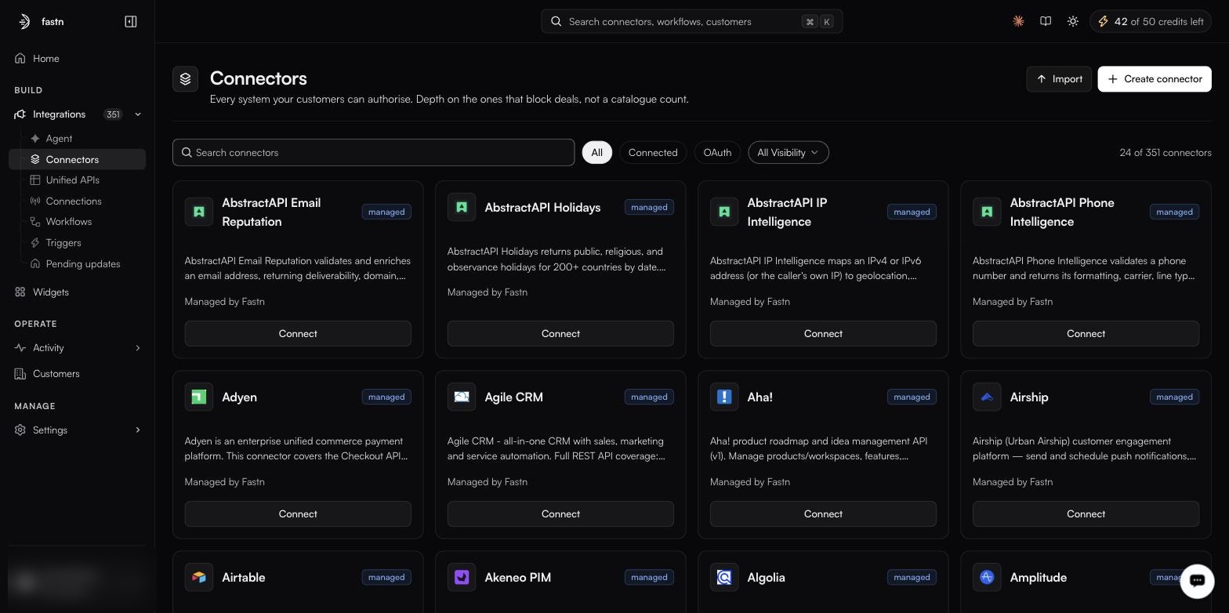The height and width of the screenshot is (613, 1229).
Task: Open Connectors in the sidebar
Action: (x=77, y=159)
